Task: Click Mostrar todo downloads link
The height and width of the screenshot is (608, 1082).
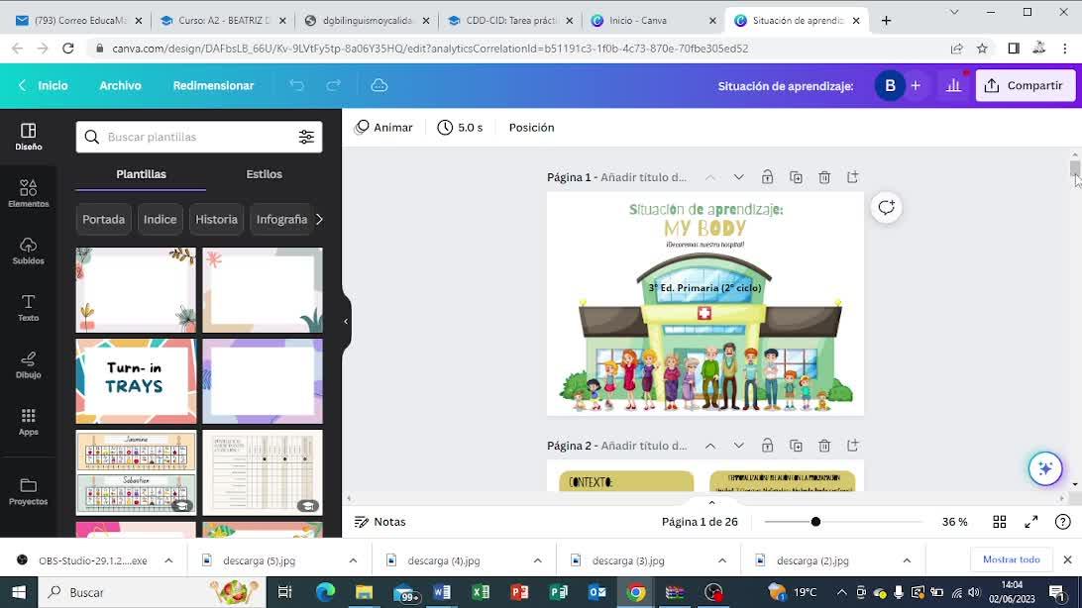Action: pos(1011,559)
